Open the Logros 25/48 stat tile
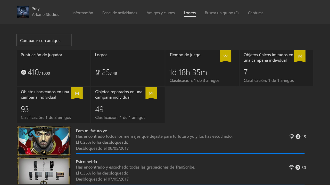Screen dimensions: 330x185 (128, 68)
